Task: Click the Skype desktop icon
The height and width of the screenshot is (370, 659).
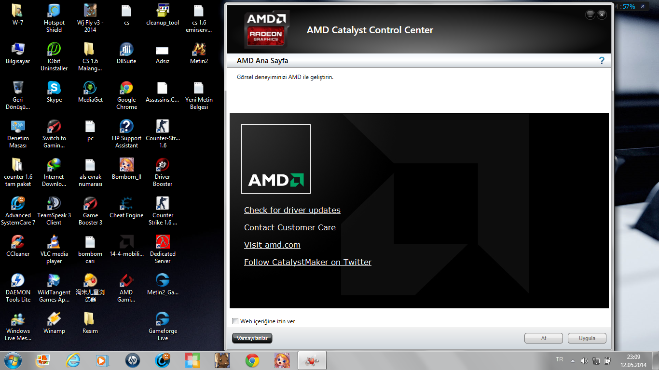Action: pos(54,89)
